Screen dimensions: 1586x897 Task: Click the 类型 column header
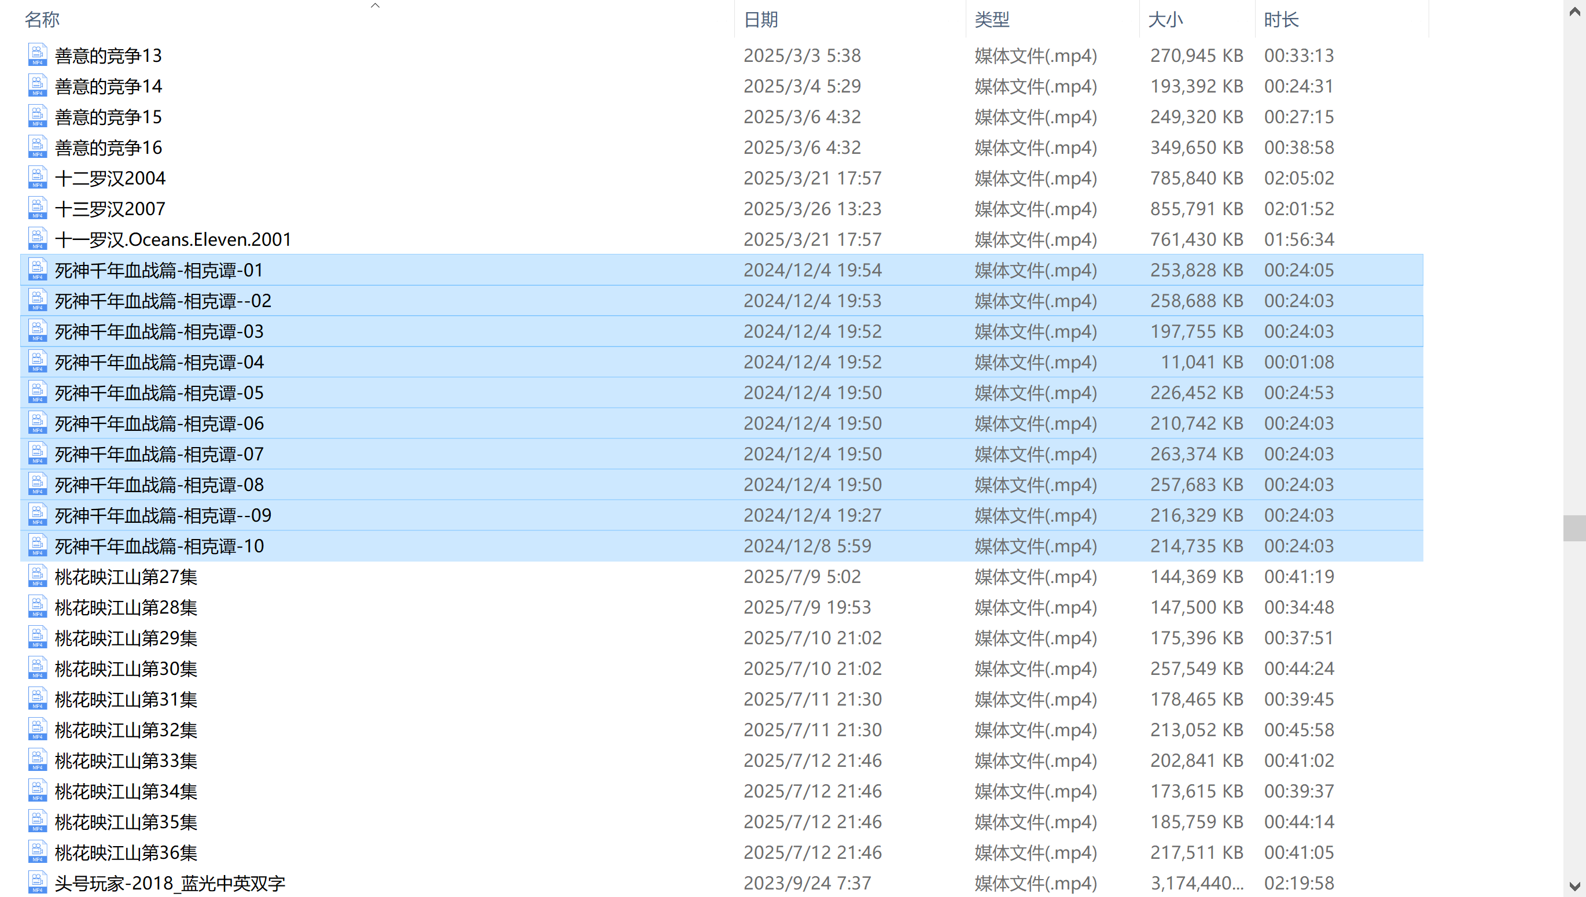tap(991, 20)
